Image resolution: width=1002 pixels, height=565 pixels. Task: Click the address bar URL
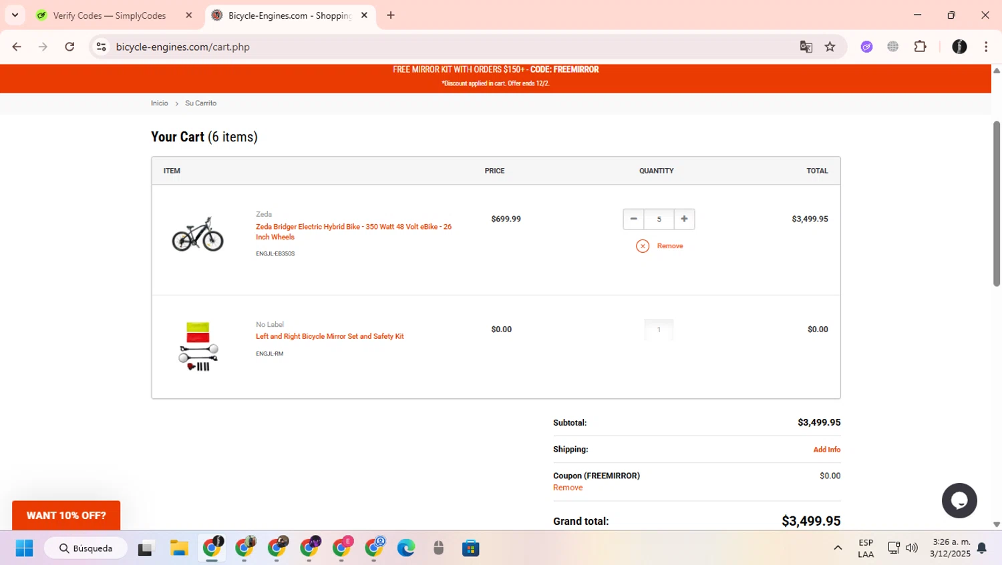click(182, 47)
